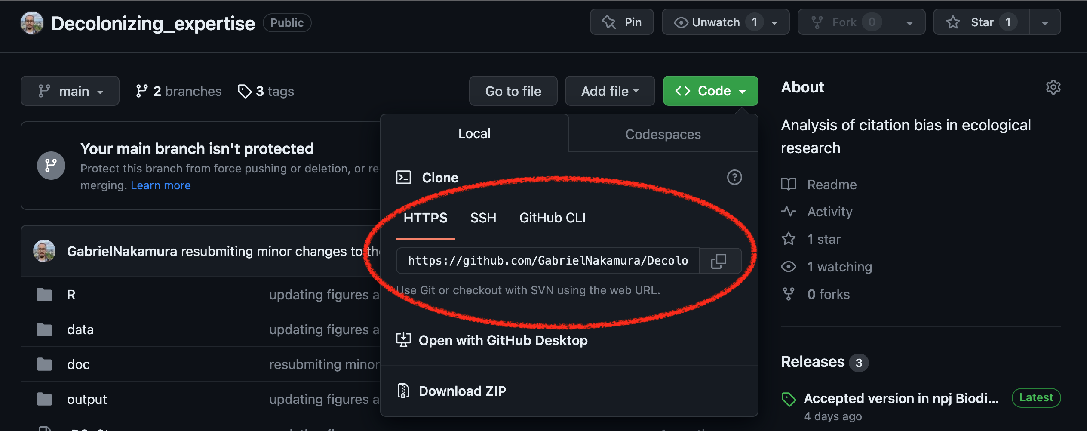Open the data folder's updating figures commit
Image resolution: width=1087 pixels, height=431 pixels.
324,329
